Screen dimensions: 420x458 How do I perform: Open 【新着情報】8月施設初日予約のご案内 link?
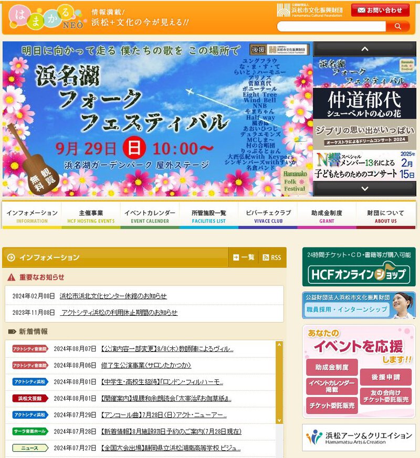pos(171,431)
